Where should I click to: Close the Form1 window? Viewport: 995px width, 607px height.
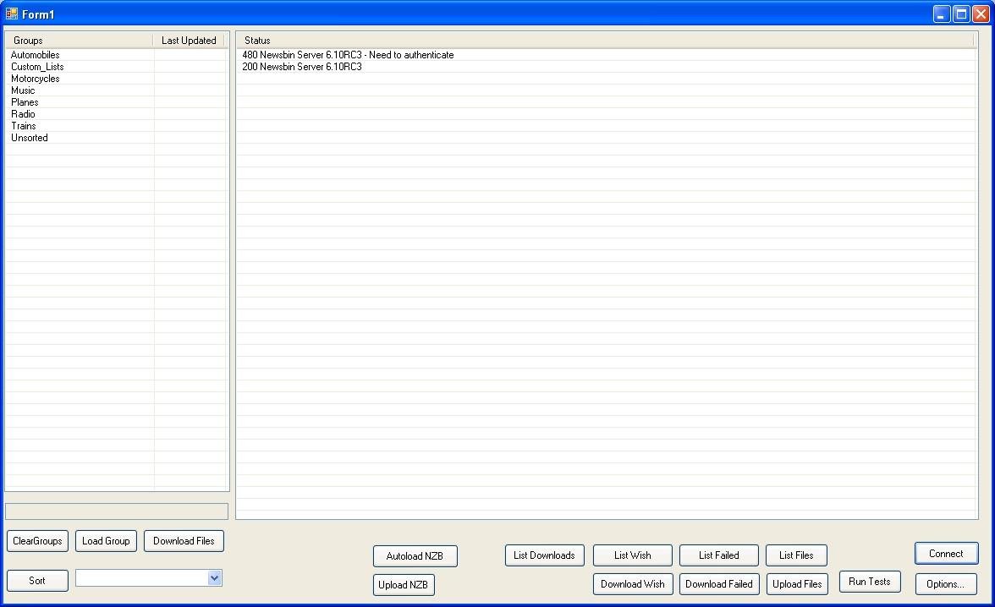click(x=981, y=14)
